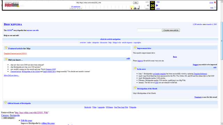Open the copyrights navigation link
The image size is (223, 125).
[x=137, y=42]
